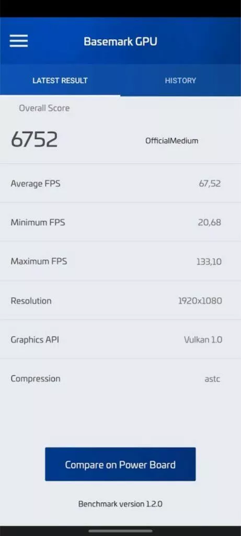Select the LATEST RESULT tab
Screen dimensions: 241x536
(x=60, y=81)
